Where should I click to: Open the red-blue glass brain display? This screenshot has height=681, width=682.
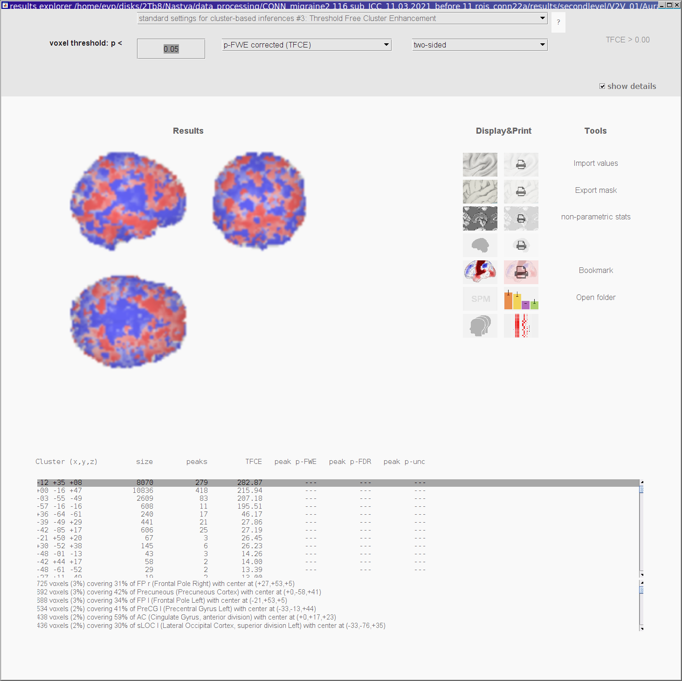[x=480, y=272]
